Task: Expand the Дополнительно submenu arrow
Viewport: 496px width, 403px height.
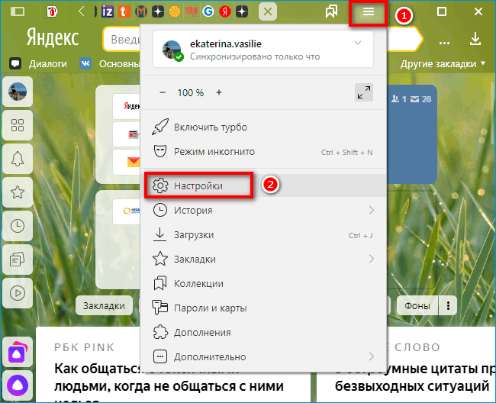Action: pyautogui.click(x=372, y=356)
